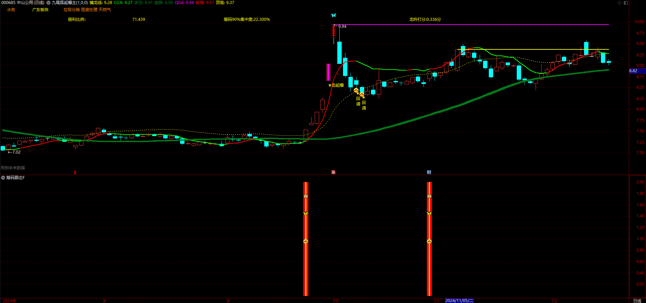646x303 pixels.
Task: Click the orange arrow icon on the left signal bar
Action: tap(306, 242)
